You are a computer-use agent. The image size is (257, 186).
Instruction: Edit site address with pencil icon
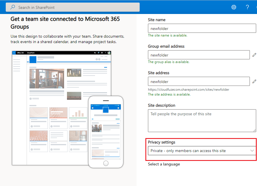point(254,81)
